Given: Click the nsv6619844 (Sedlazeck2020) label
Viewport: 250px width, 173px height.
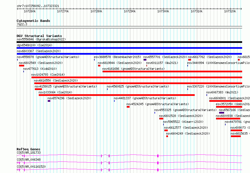Looking at the screenshot, I should click(120, 63).
